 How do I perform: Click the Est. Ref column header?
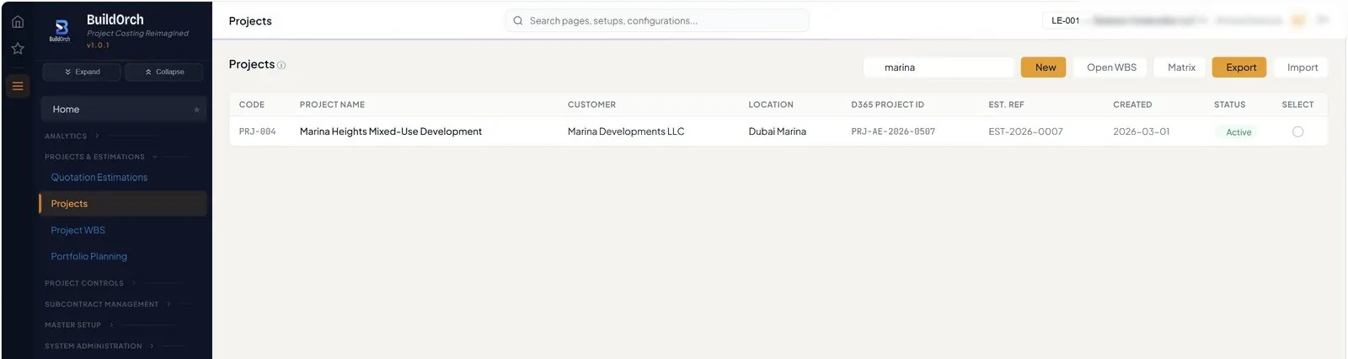1006,104
